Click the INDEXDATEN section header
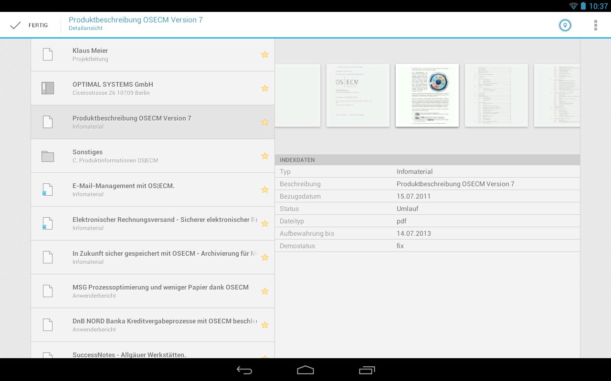Viewport: 611px width, 381px height. tap(427, 160)
